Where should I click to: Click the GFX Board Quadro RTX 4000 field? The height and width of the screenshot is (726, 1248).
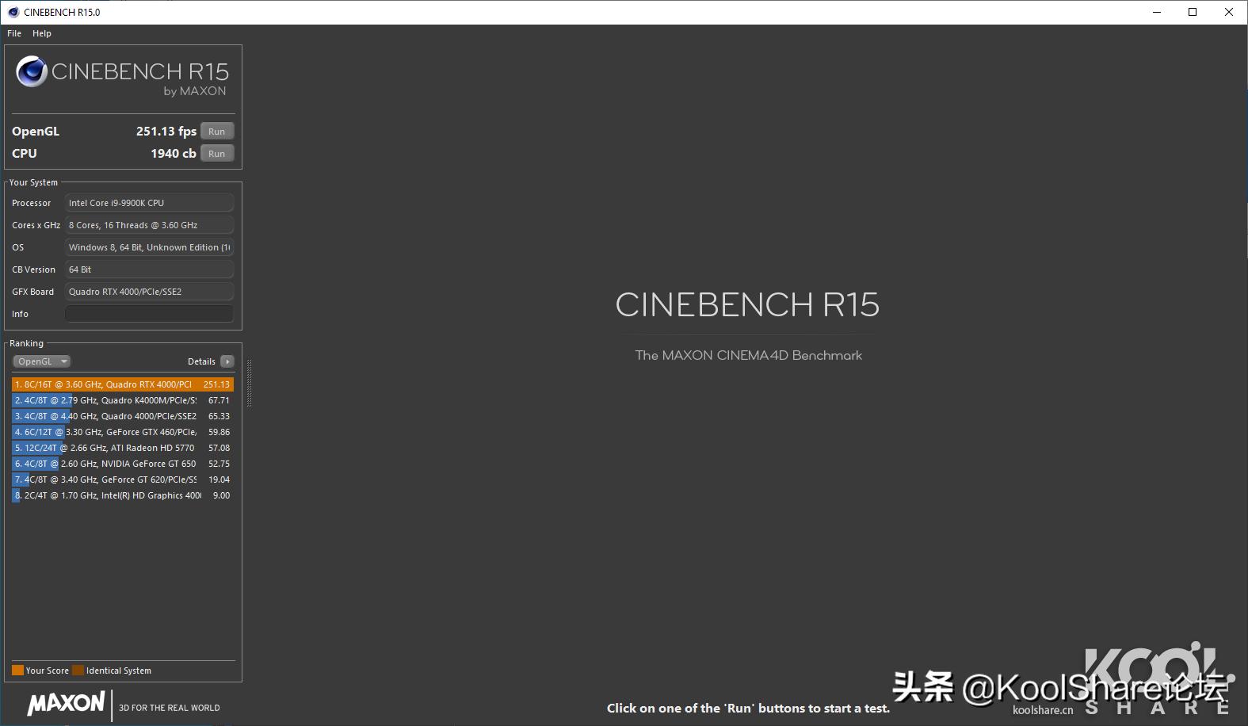coord(149,292)
